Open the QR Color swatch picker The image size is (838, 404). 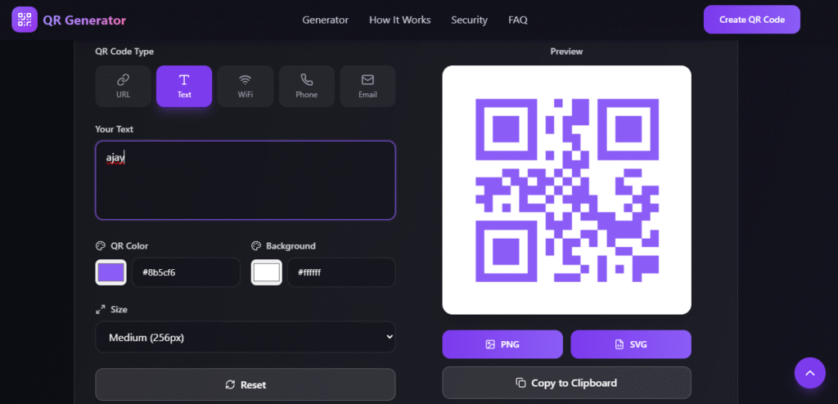pos(110,272)
